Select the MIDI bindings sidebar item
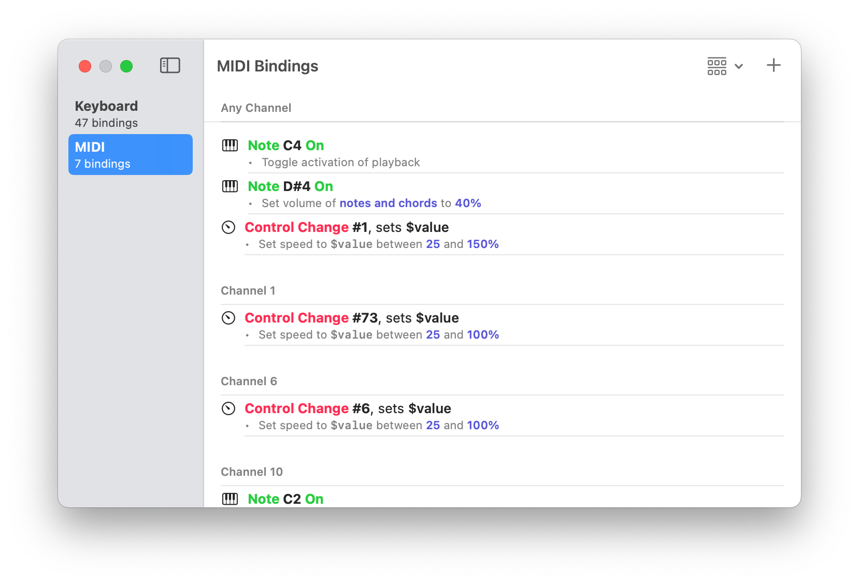The height and width of the screenshot is (584, 859). click(130, 155)
